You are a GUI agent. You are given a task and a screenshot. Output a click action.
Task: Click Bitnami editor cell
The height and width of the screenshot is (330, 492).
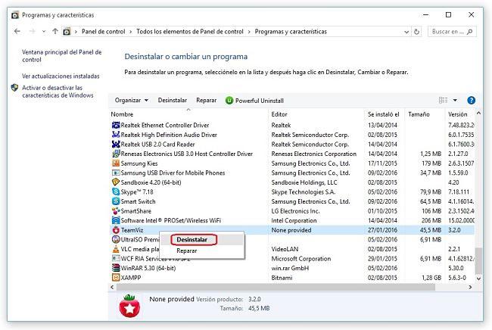(x=282, y=278)
